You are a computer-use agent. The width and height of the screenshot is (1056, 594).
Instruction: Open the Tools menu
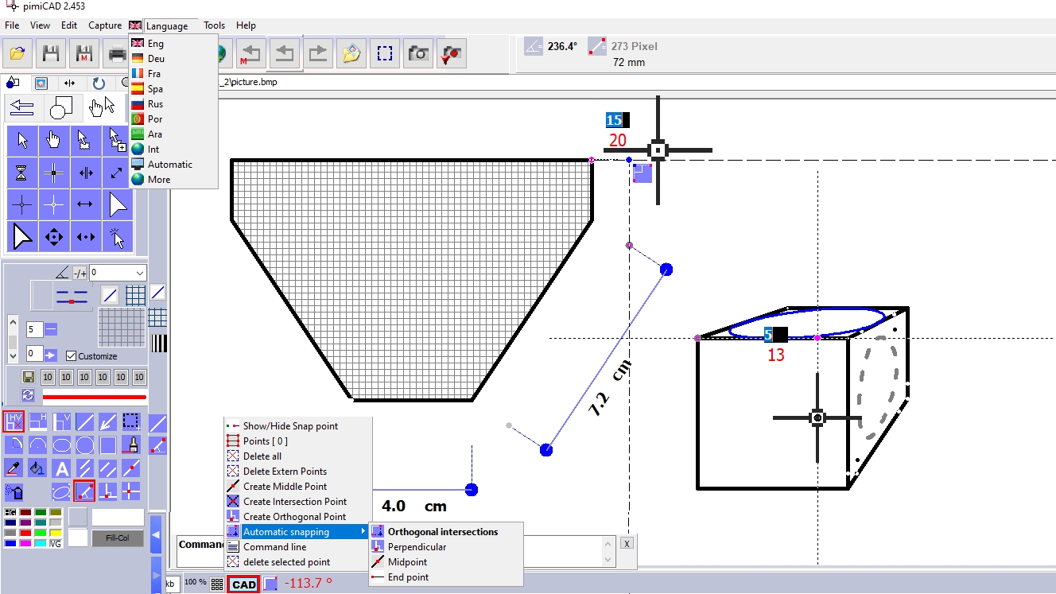coord(214,25)
